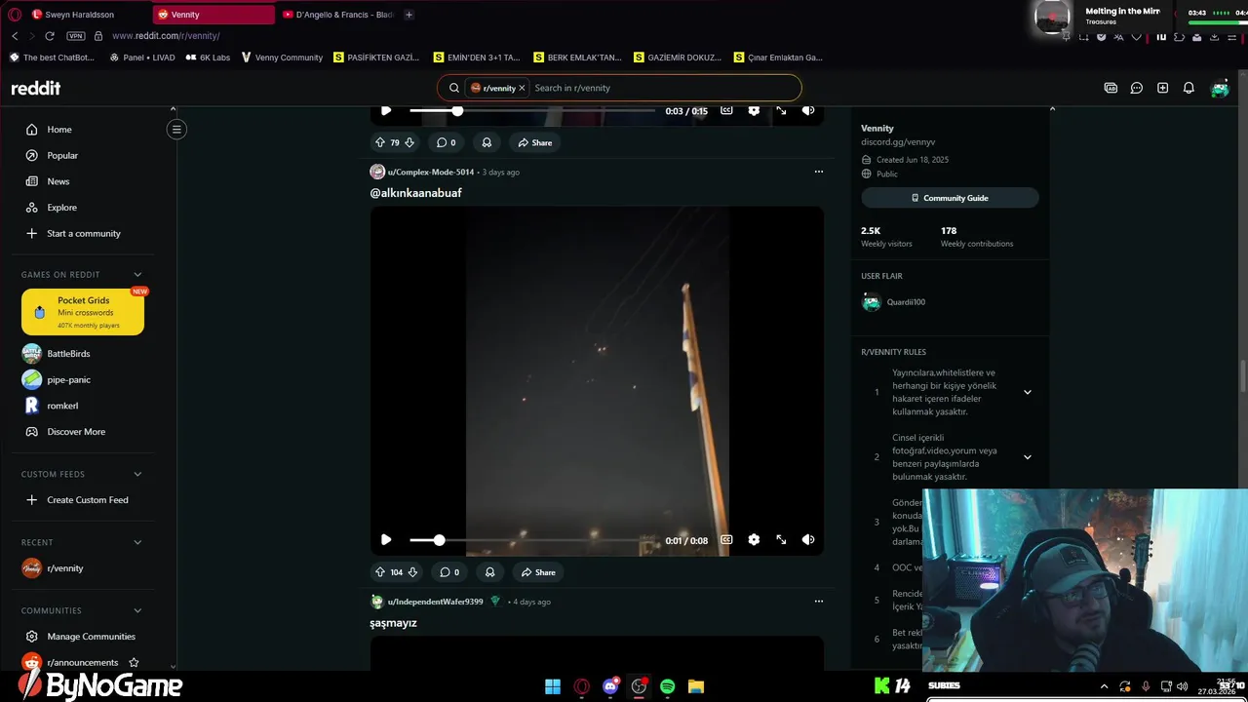The height and width of the screenshot is (702, 1248).
Task: Open Reddit Home in the sidebar
Action: coord(59,130)
